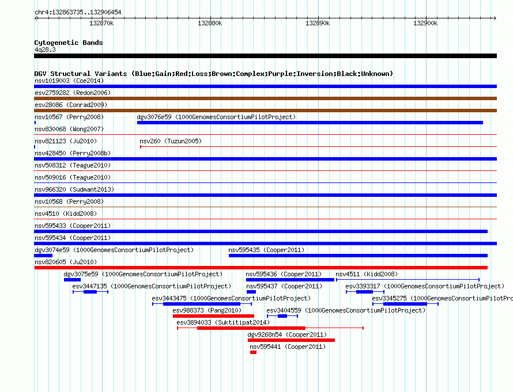Open nsv820605 (Ju2010) label
The width and height of the screenshot is (513, 392).
pyautogui.click(x=66, y=262)
